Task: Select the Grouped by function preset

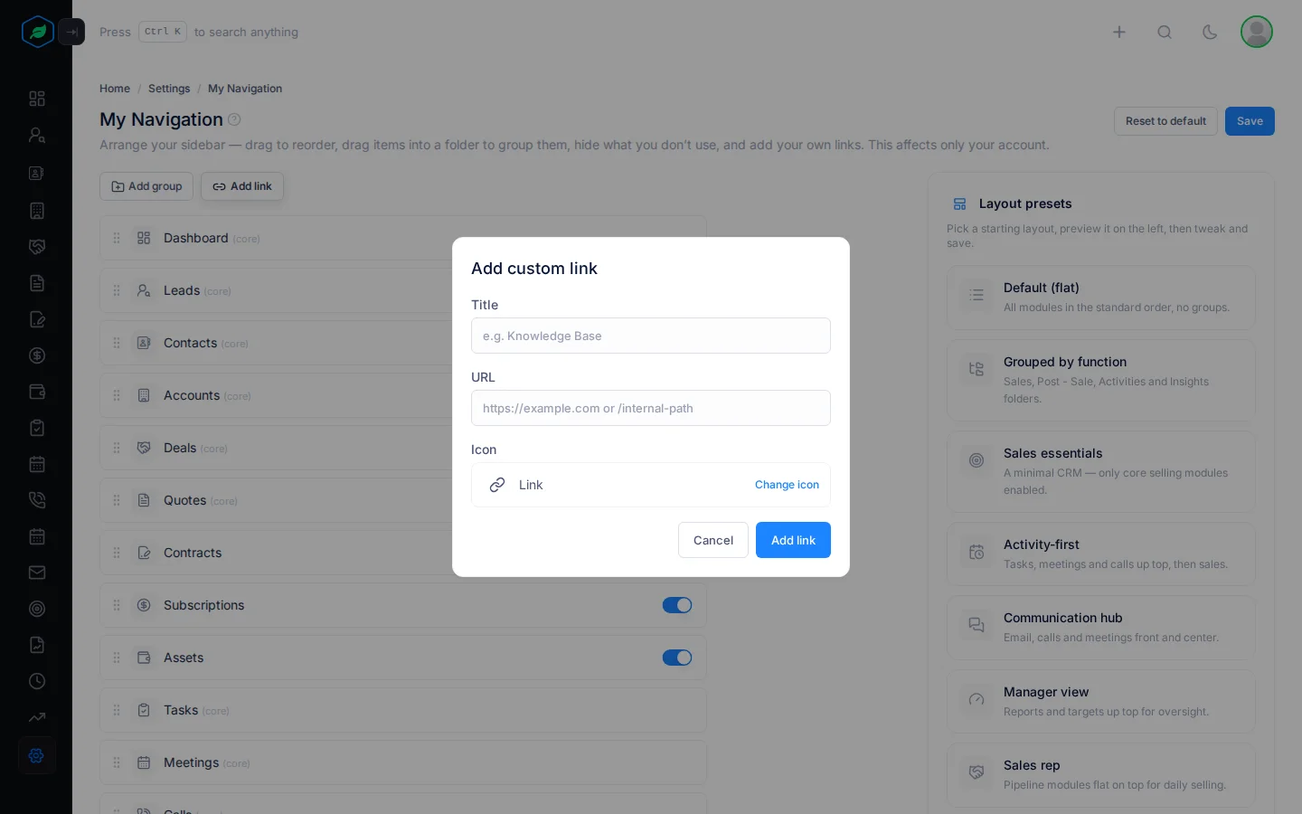Action: pyautogui.click(x=1101, y=380)
